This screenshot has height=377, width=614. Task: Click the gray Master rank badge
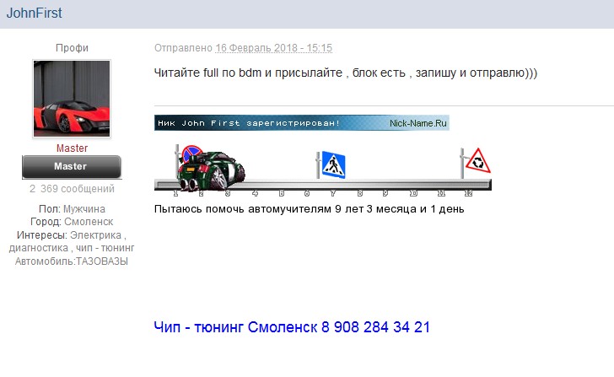(72, 167)
